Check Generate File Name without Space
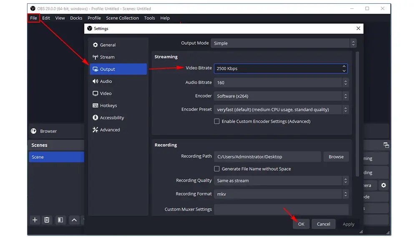Image resolution: width=417 pixels, height=238 pixels. click(217, 169)
